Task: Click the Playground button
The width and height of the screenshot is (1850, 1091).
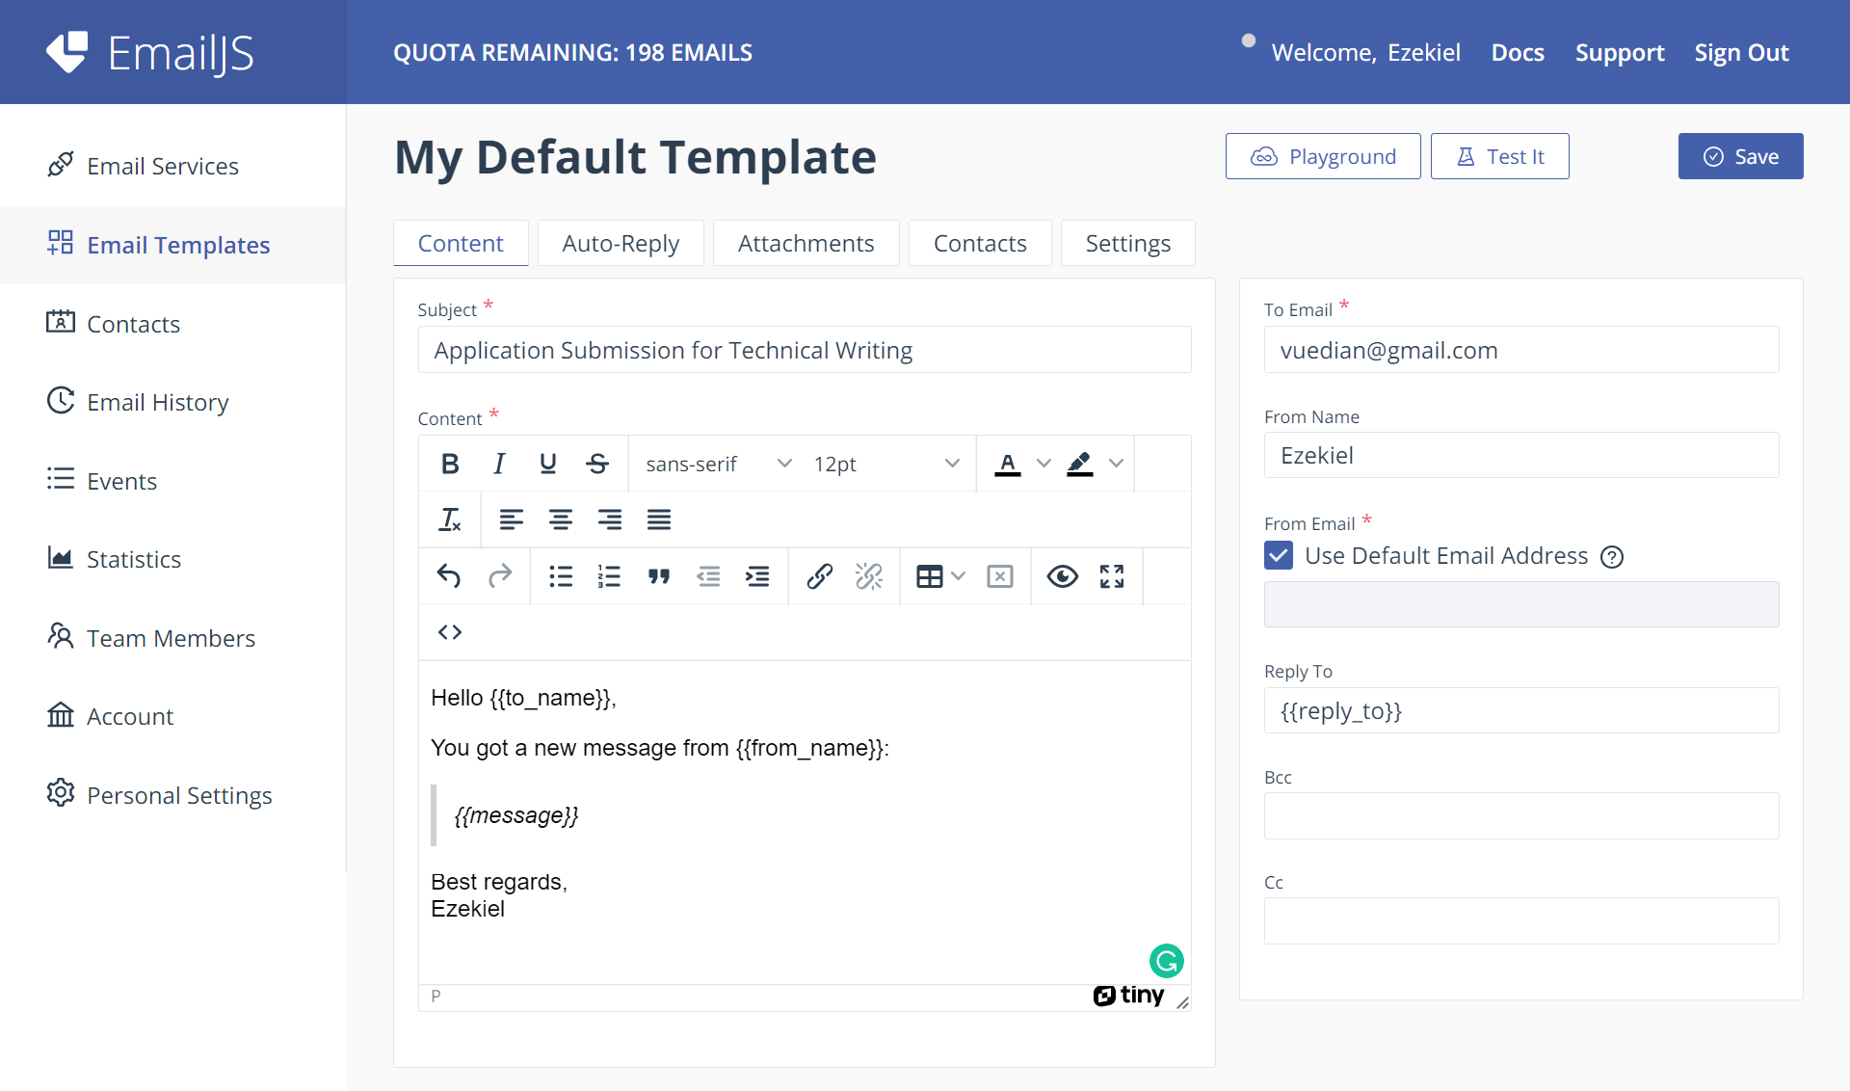Action: point(1323,156)
